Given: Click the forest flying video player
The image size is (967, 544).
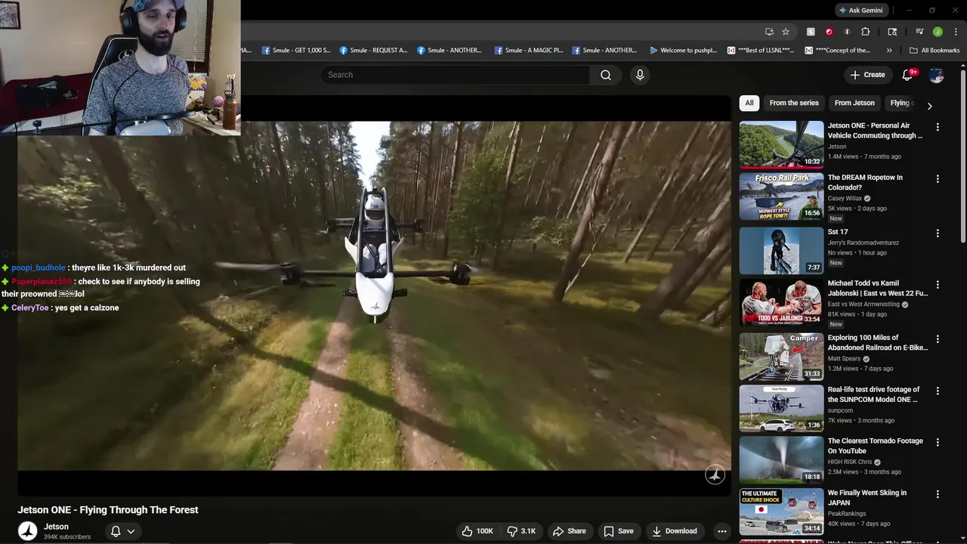Looking at the screenshot, I should click(x=374, y=295).
